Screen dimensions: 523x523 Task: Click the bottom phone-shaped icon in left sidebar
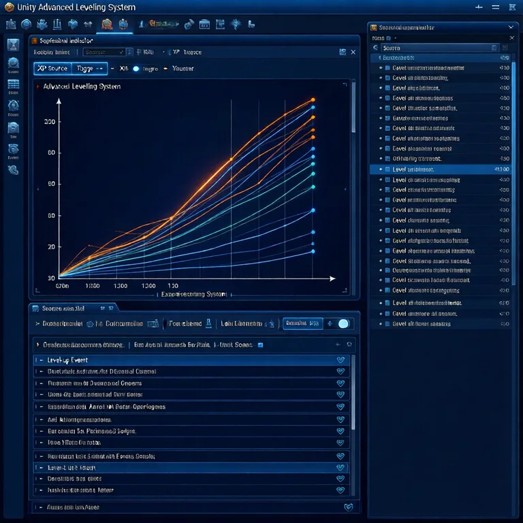point(13,170)
